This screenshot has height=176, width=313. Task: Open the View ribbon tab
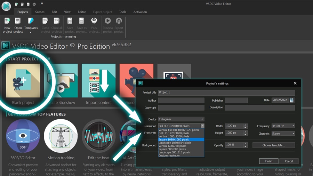[67, 12]
